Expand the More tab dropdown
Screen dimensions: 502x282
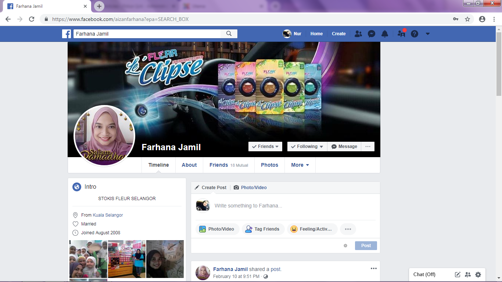[x=300, y=165]
